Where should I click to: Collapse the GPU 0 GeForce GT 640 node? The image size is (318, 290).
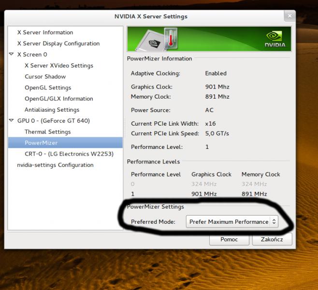pyautogui.click(x=12, y=120)
